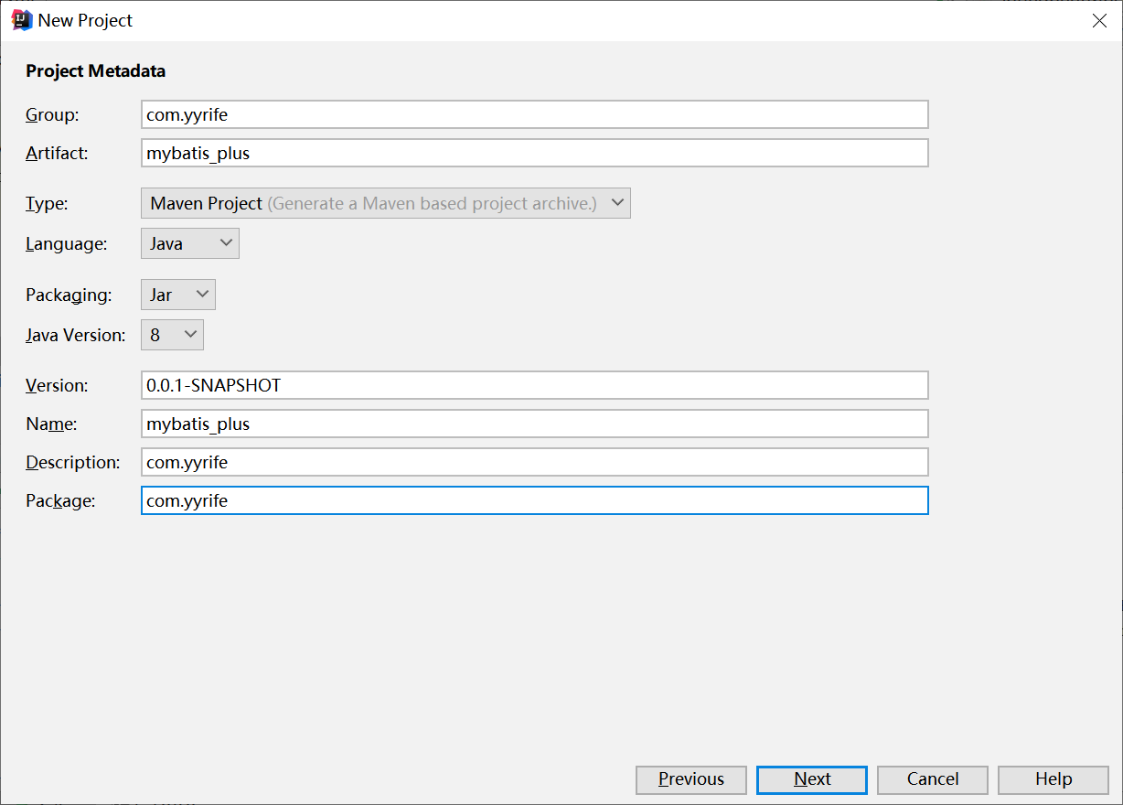This screenshot has height=805, width=1123.
Task: Open the Packaging dropdown set to Jar
Action: click(178, 295)
